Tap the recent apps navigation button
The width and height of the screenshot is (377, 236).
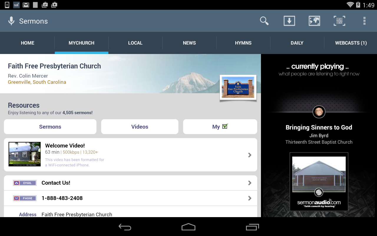252,227
